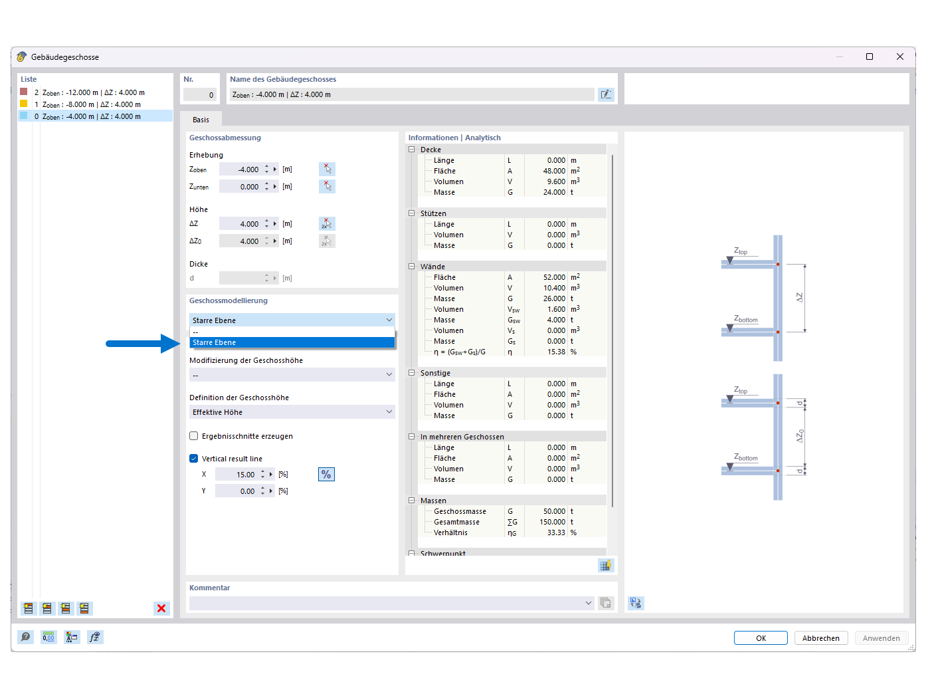The image size is (930, 698).
Task: Delete the selected story with the red X
Action: click(161, 608)
